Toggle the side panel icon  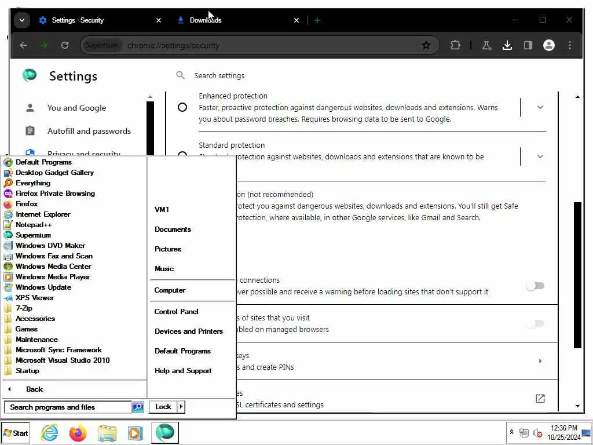(528, 45)
